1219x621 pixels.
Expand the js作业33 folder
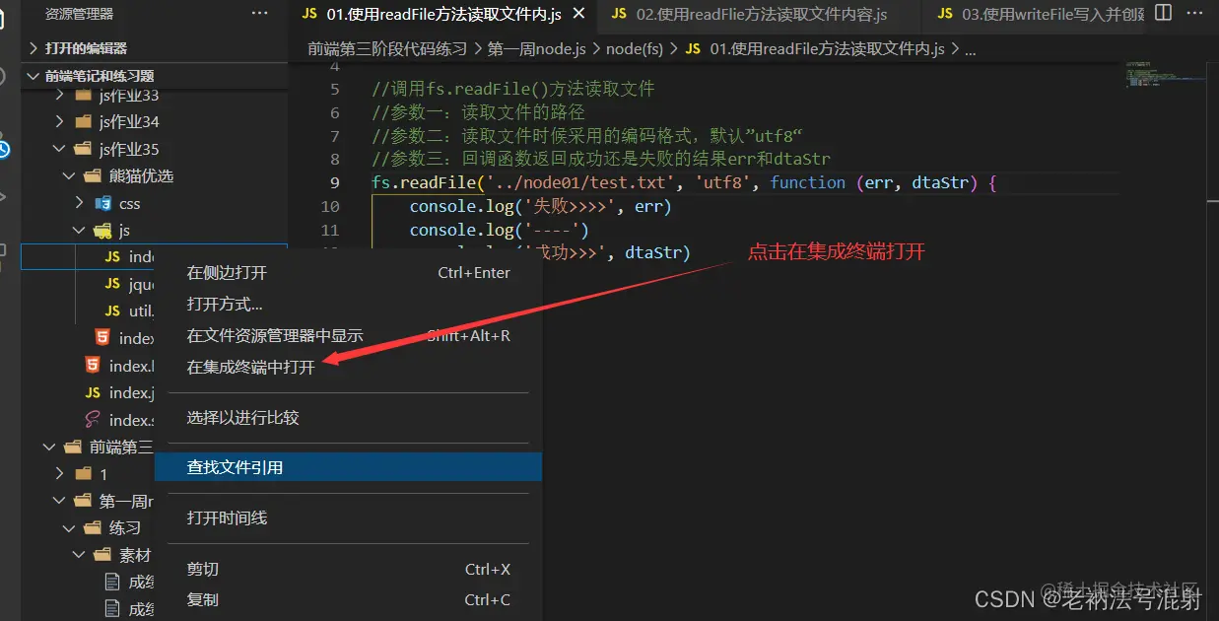[x=60, y=96]
